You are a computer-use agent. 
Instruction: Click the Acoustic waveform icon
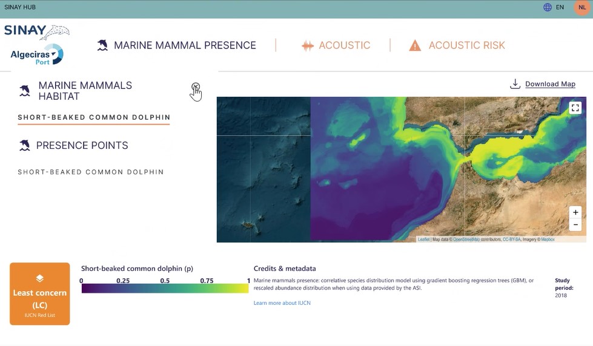pyautogui.click(x=308, y=46)
